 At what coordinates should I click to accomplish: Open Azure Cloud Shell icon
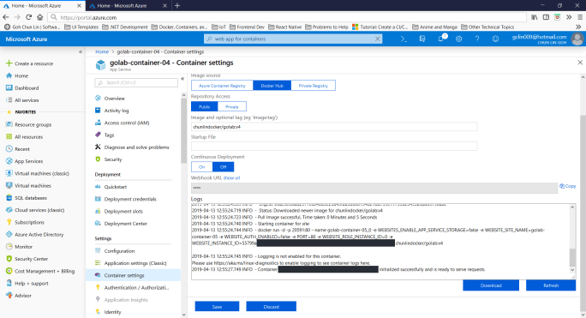pos(404,39)
